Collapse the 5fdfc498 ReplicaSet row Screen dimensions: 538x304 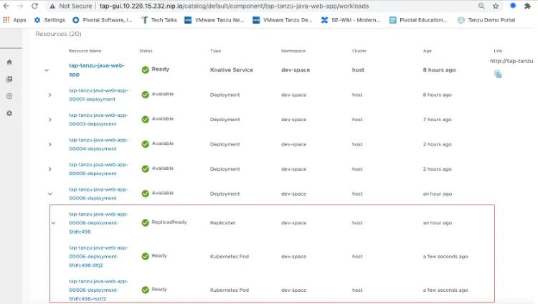(x=53, y=223)
